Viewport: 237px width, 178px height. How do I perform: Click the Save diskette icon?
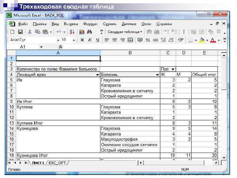[20, 32]
